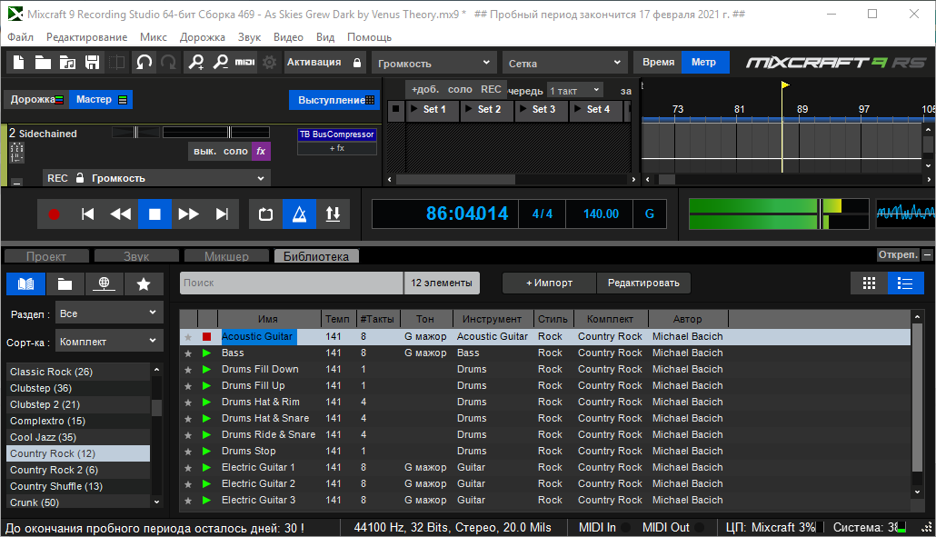
Task: Enable loop playback mode icon
Action: coord(265,214)
